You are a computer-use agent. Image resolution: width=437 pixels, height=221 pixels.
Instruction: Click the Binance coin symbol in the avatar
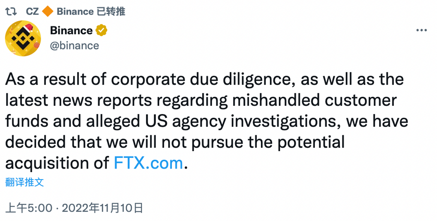[23, 38]
